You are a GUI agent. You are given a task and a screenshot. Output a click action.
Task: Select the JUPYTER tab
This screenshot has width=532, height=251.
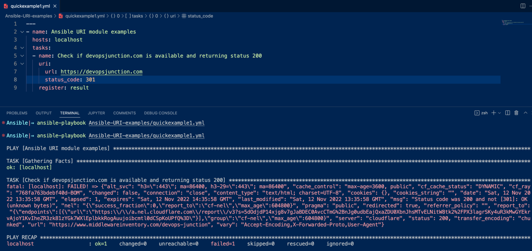96,113
